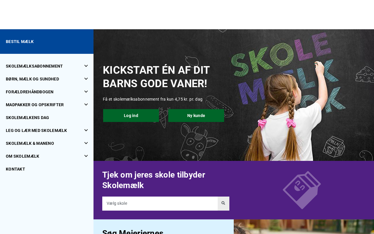Image resolution: width=374 pixels, height=234 pixels.
Task: Click the Kickstart én af dit barns headline
Action: (x=156, y=77)
